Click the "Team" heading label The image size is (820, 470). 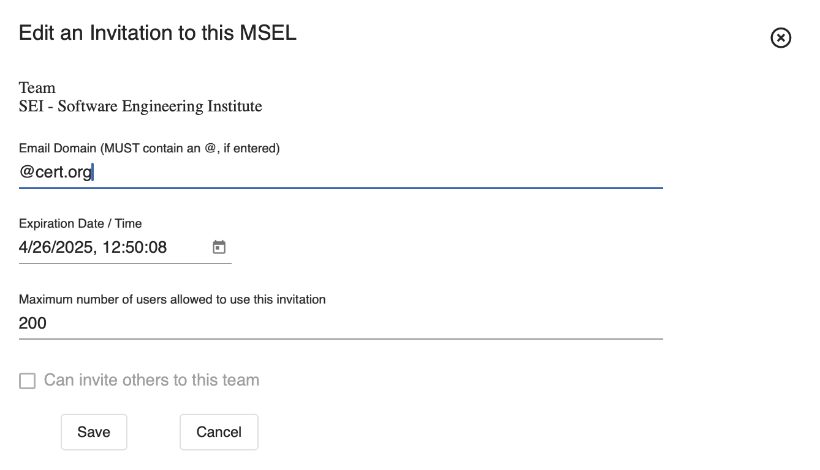[37, 88]
